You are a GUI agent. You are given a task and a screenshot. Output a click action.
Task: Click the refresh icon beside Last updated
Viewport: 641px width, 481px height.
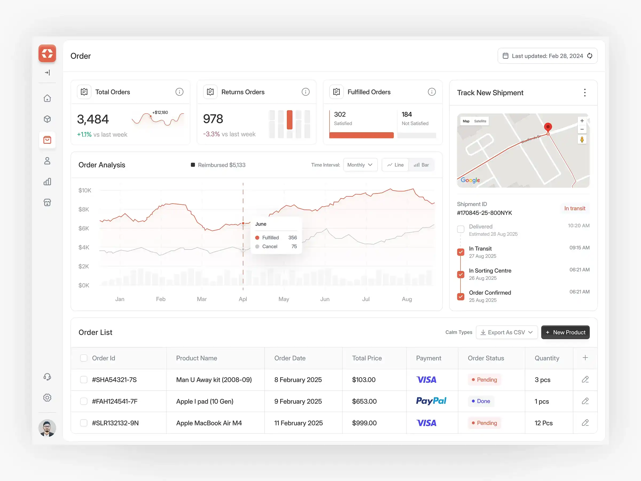pyautogui.click(x=590, y=56)
